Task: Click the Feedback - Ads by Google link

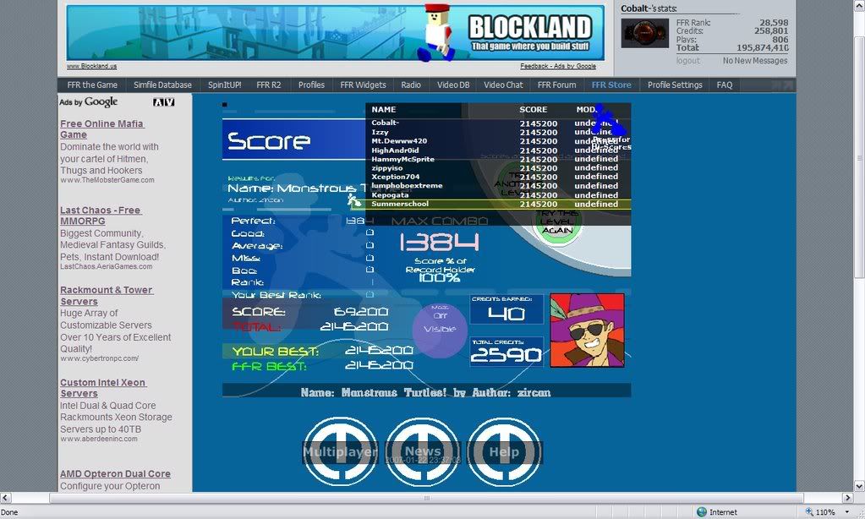Action: pyautogui.click(x=557, y=66)
